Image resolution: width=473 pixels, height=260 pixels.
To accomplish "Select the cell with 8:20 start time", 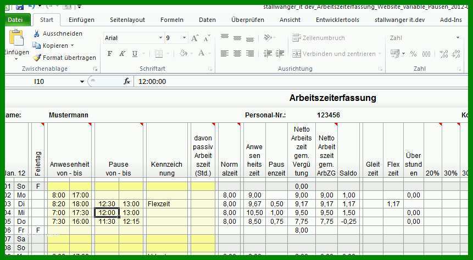I will [59, 204].
